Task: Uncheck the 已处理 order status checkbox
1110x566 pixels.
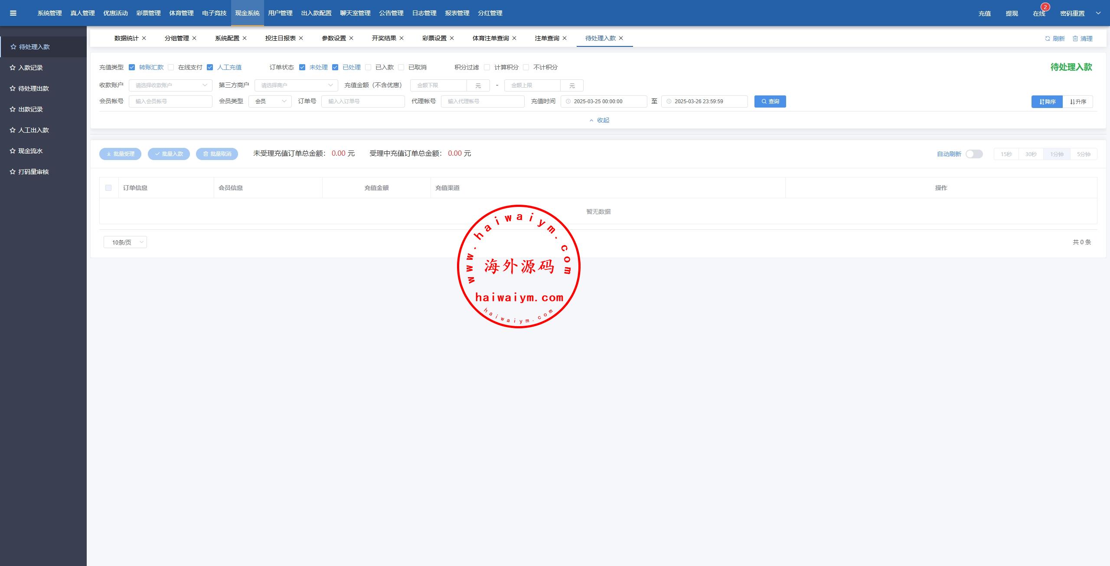Action: pyautogui.click(x=335, y=67)
